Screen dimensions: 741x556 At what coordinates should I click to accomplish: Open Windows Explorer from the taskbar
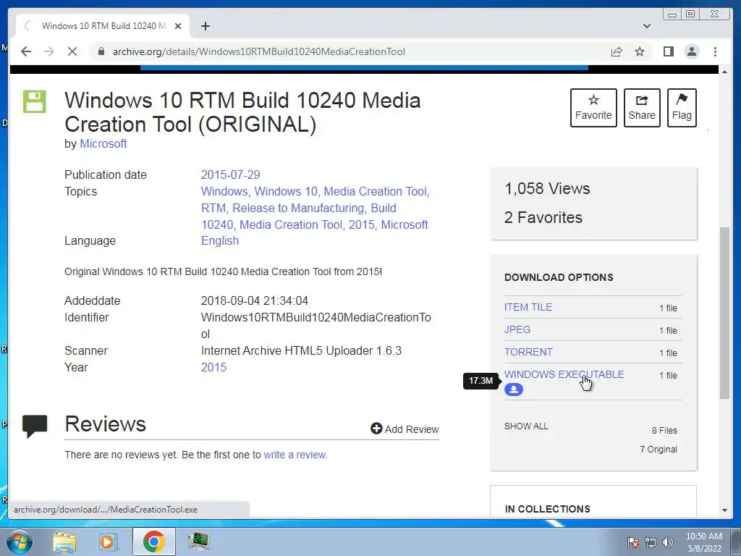pyautogui.click(x=64, y=542)
